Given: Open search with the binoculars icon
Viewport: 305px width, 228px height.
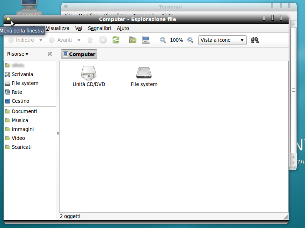Looking at the screenshot, I should point(255,40).
